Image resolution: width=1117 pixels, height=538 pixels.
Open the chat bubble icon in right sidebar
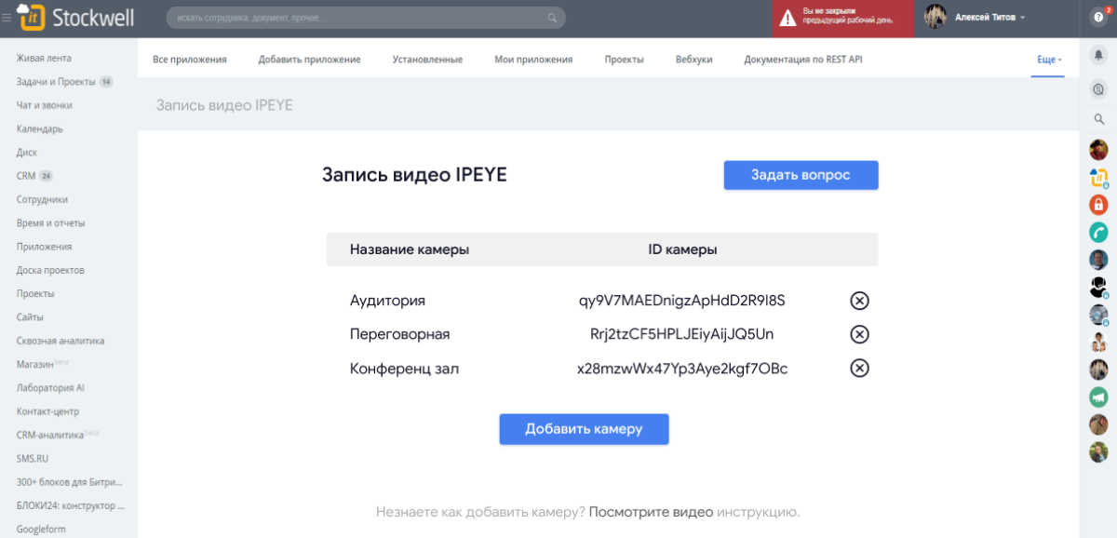coord(1098,89)
